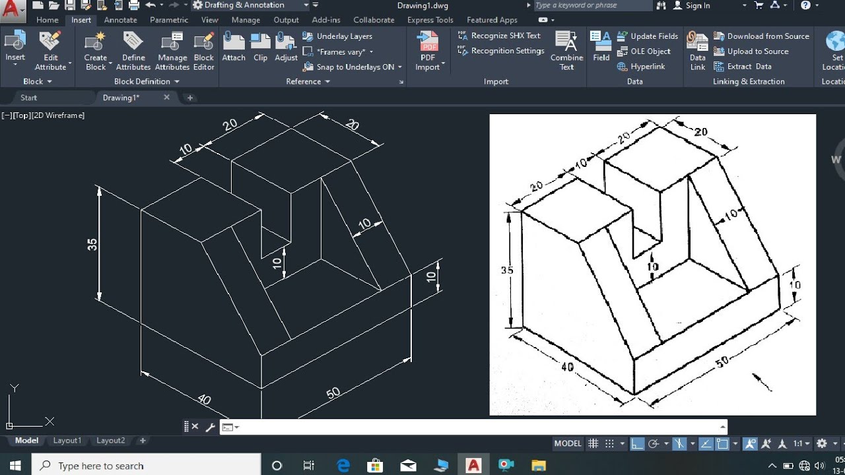Click the Sign In button
This screenshot has height=475, width=845.
tap(692, 5)
